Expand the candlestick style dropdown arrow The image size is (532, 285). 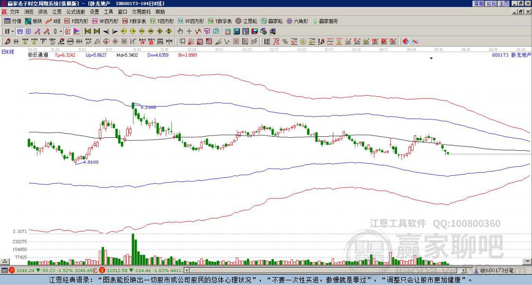pos(61,31)
